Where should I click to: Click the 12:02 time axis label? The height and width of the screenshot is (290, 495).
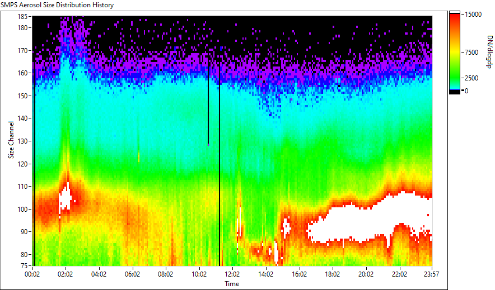[232, 274]
